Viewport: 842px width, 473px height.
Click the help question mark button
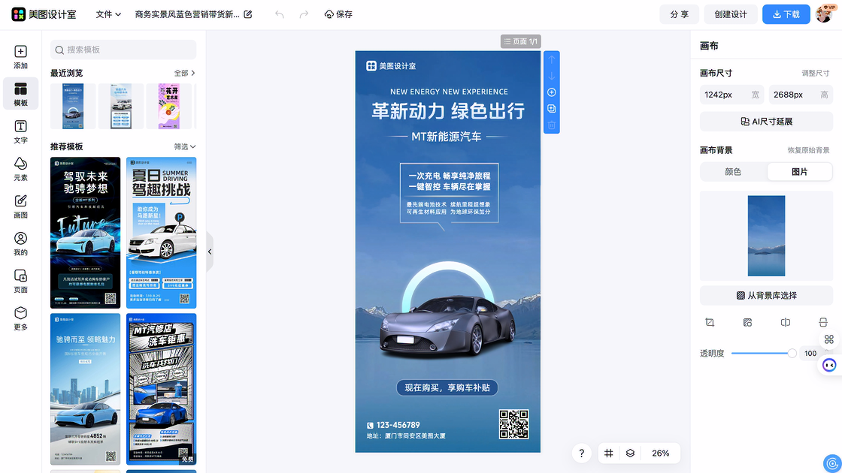pos(581,453)
